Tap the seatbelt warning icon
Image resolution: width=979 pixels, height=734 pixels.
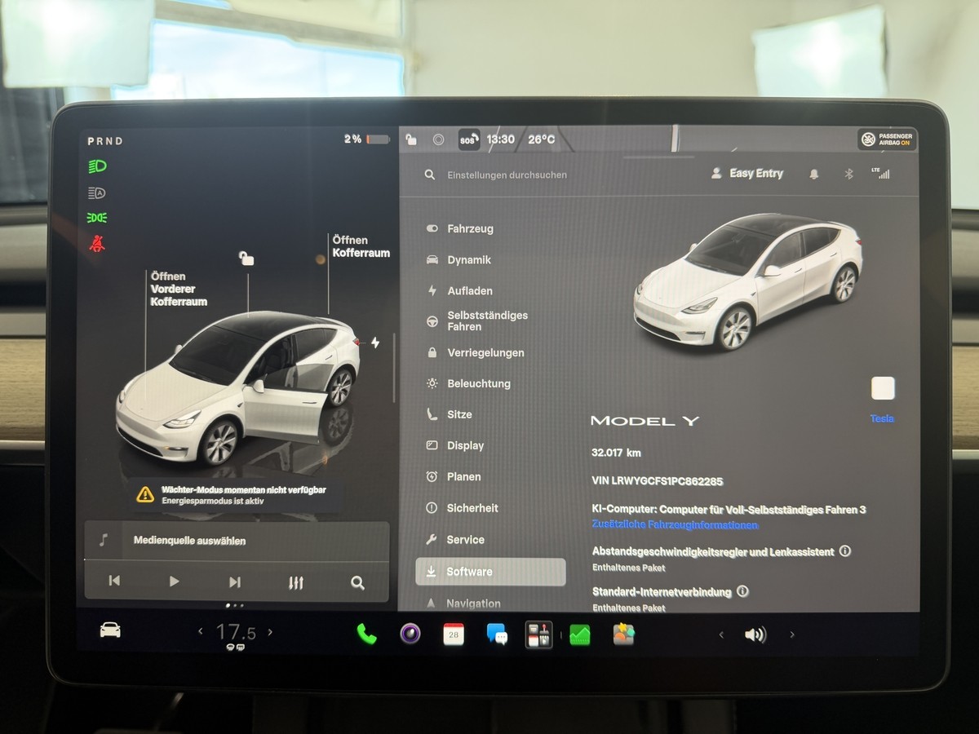click(97, 243)
